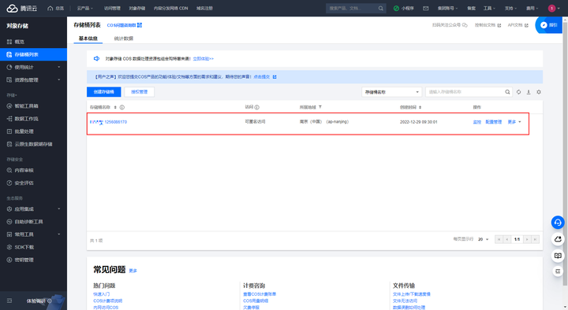This screenshot has height=310, width=568.
Task: Switch to the 统计数据 tab
Action: point(124,39)
